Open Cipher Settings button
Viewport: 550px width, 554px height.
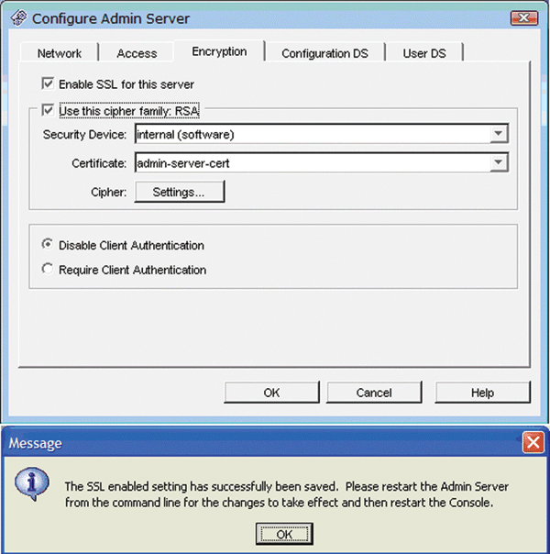(x=180, y=192)
